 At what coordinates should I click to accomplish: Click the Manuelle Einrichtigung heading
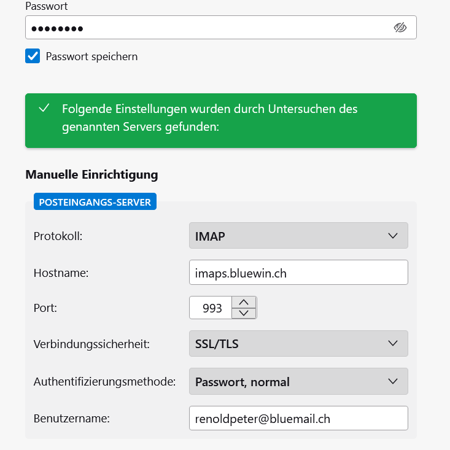point(91,174)
